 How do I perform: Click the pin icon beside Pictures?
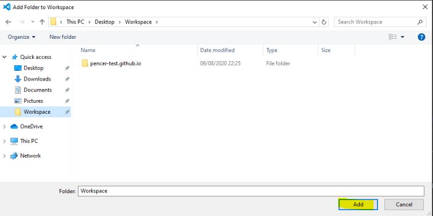67,101
